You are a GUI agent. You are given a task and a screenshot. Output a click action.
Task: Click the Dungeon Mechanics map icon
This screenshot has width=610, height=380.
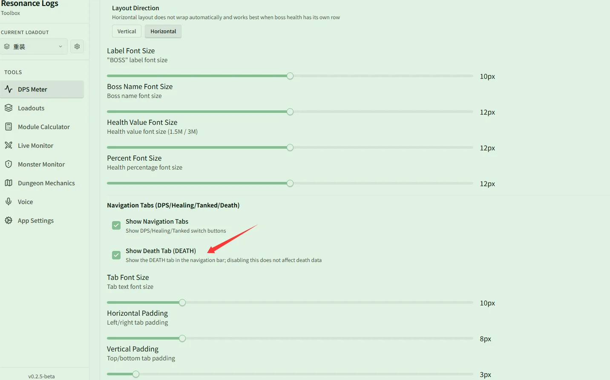coord(9,183)
